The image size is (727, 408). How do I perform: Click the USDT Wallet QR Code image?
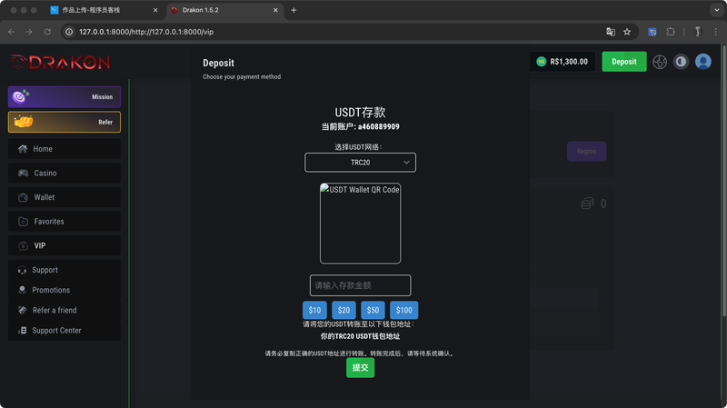point(360,224)
